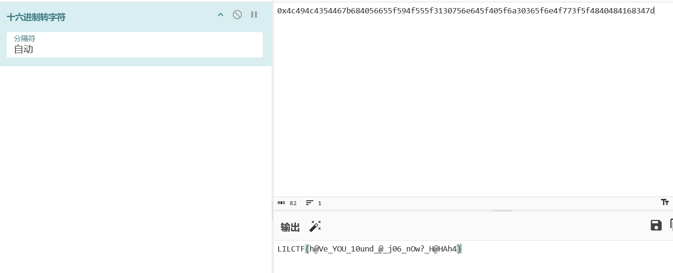Open the Tt text format icon
673x273 pixels.
tap(664, 202)
